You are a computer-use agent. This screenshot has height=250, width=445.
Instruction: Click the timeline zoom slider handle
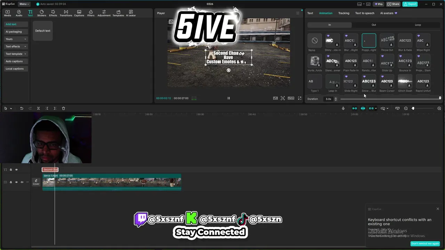pos(413,108)
